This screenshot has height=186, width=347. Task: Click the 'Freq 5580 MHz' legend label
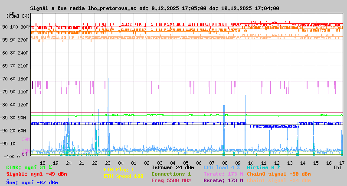coord(171,180)
